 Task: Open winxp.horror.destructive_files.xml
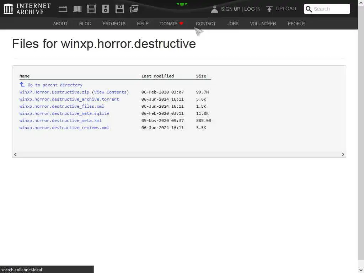62,106
